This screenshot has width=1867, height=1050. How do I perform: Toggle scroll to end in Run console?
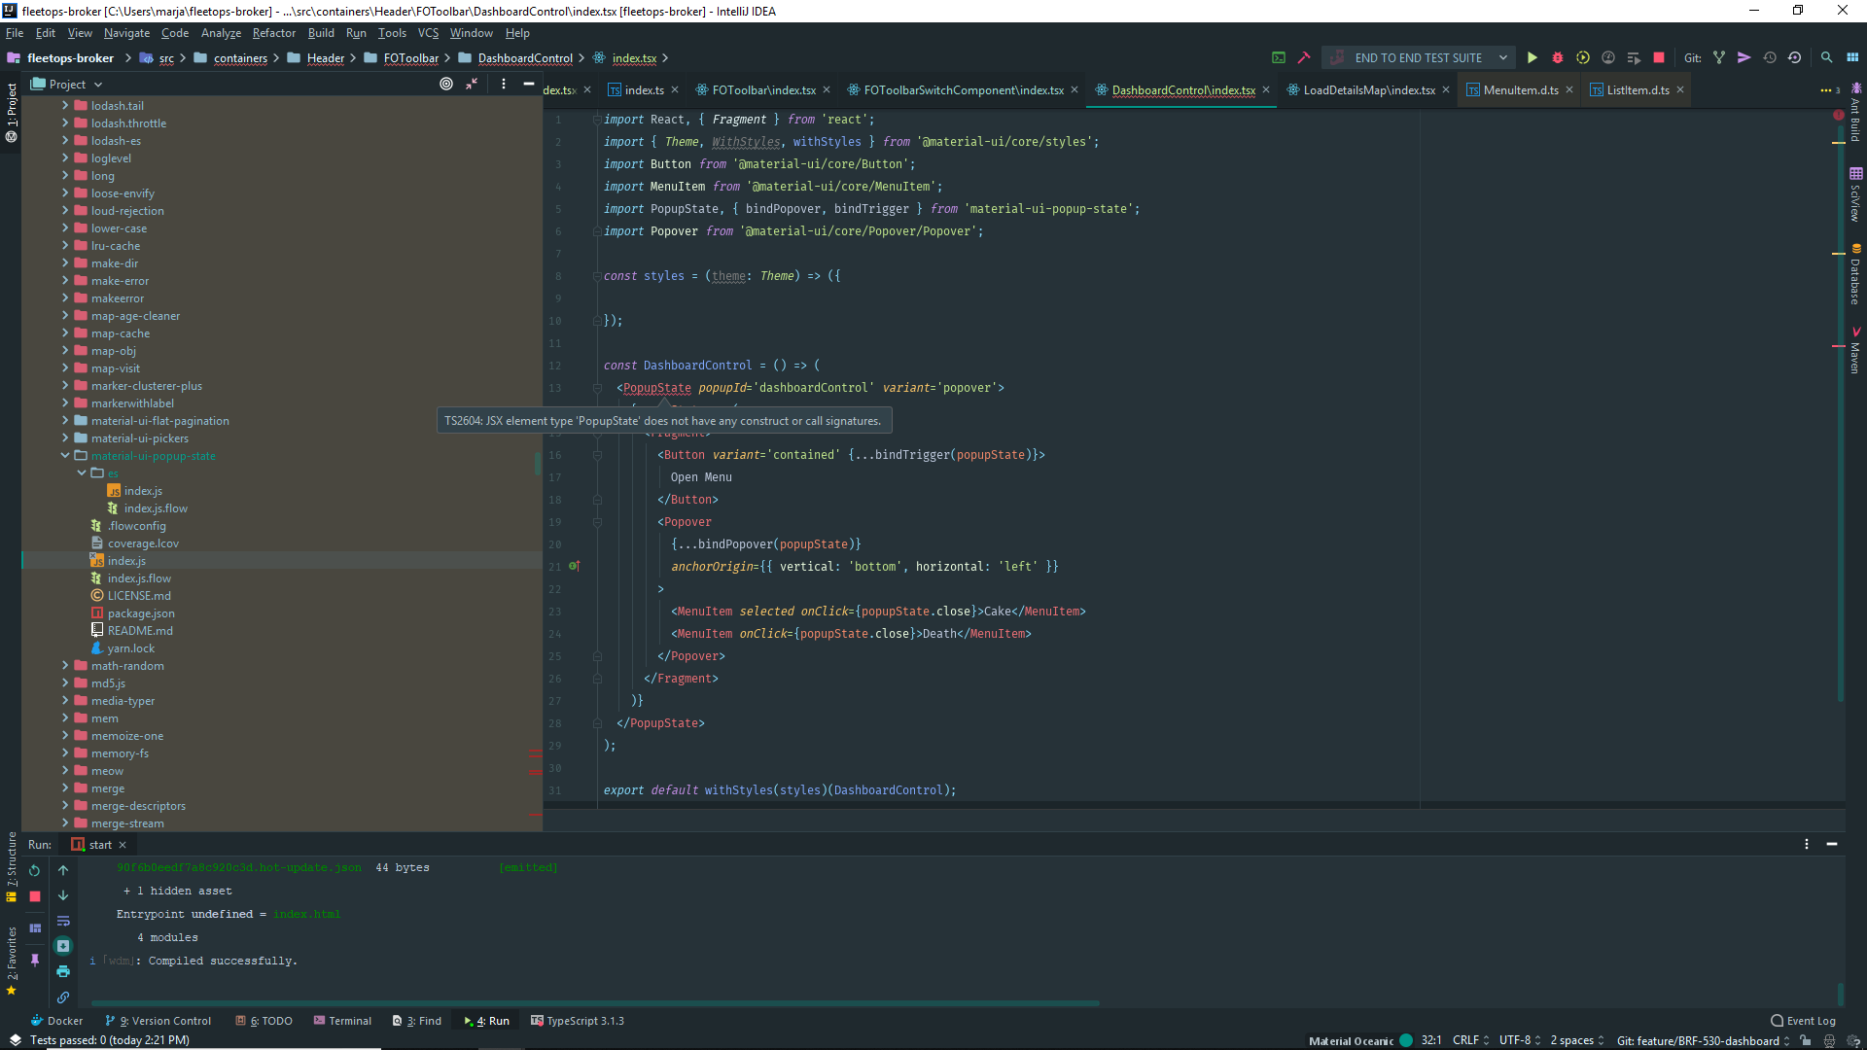pos(63,946)
